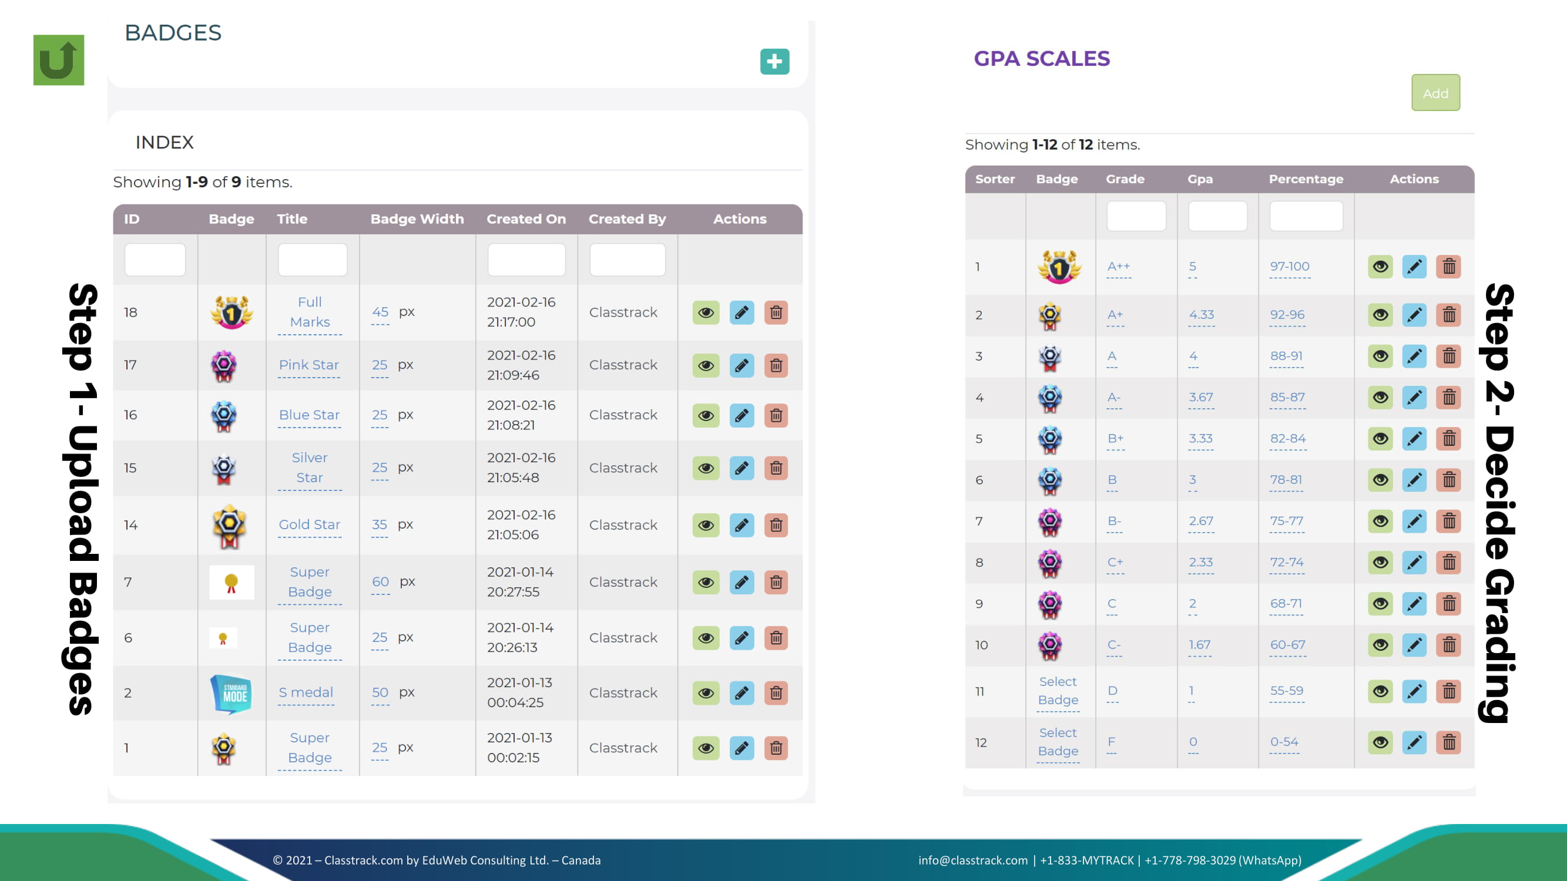Sort badges by Created On column
The width and height of the screenshot is (1567, 881).
pyautogui.click(x=526, y=219)
